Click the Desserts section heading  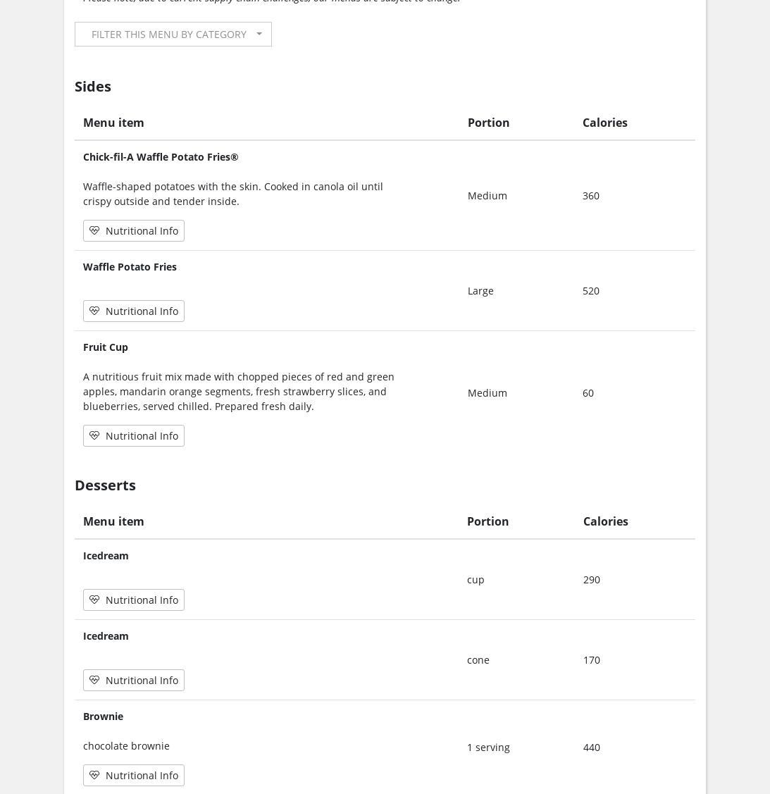click(x=105, y=485)
